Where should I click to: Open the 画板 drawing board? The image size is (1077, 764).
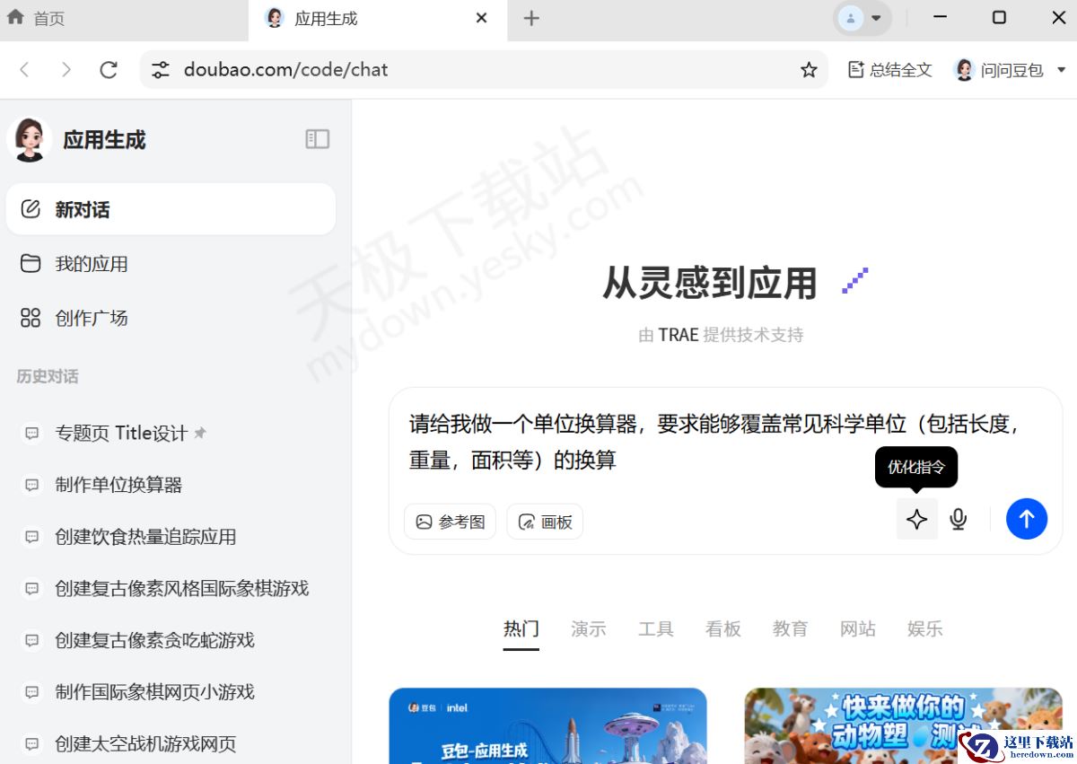pyautogui.click(x=545, y=521)
